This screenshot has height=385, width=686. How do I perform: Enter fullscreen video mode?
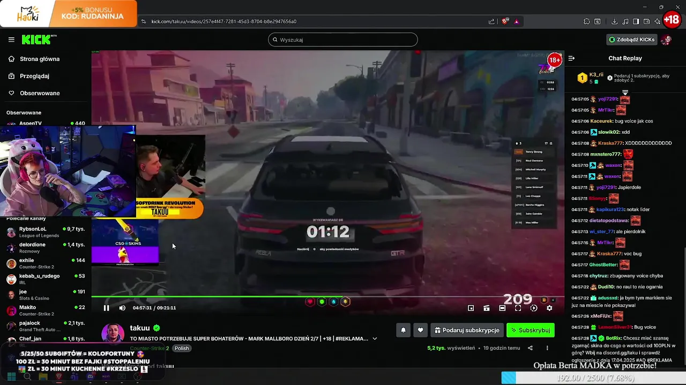tap(518, 308)
